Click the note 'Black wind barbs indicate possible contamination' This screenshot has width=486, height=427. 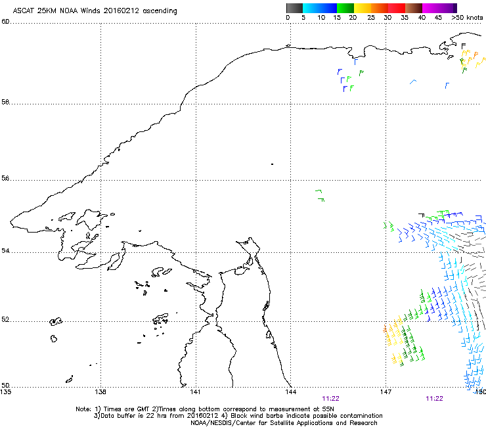307,416
